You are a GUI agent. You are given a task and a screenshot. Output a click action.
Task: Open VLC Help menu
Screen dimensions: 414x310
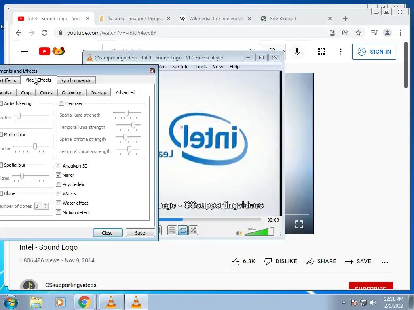click(x=234, y=67)
